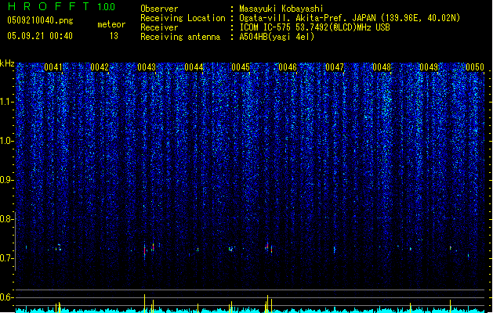Click the tall yellow signal spike before 0046
The height and width of the screenshot is (313, 493).
pyautogui.click(x=267, y=304)
